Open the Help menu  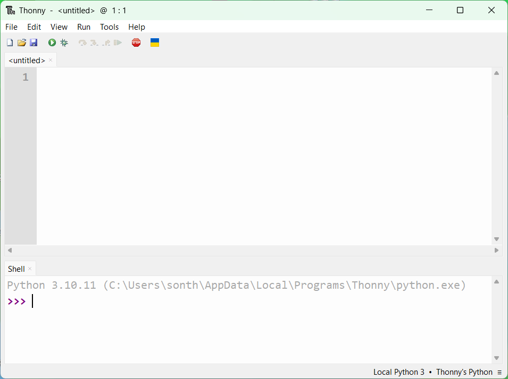(x=136, y=27)
